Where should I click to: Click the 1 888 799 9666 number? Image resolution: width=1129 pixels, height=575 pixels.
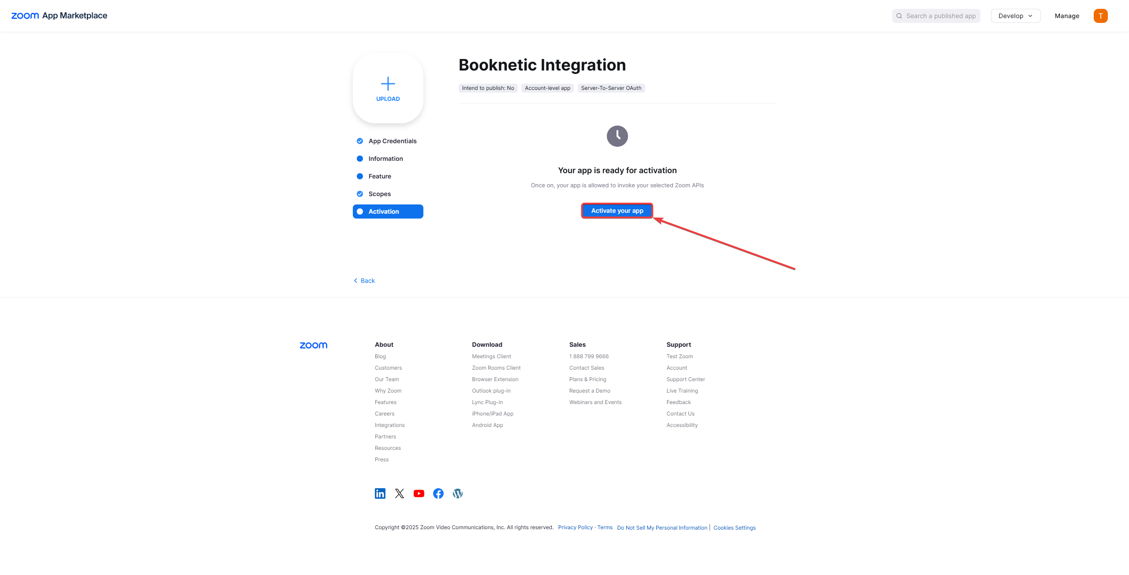(589, 356)
